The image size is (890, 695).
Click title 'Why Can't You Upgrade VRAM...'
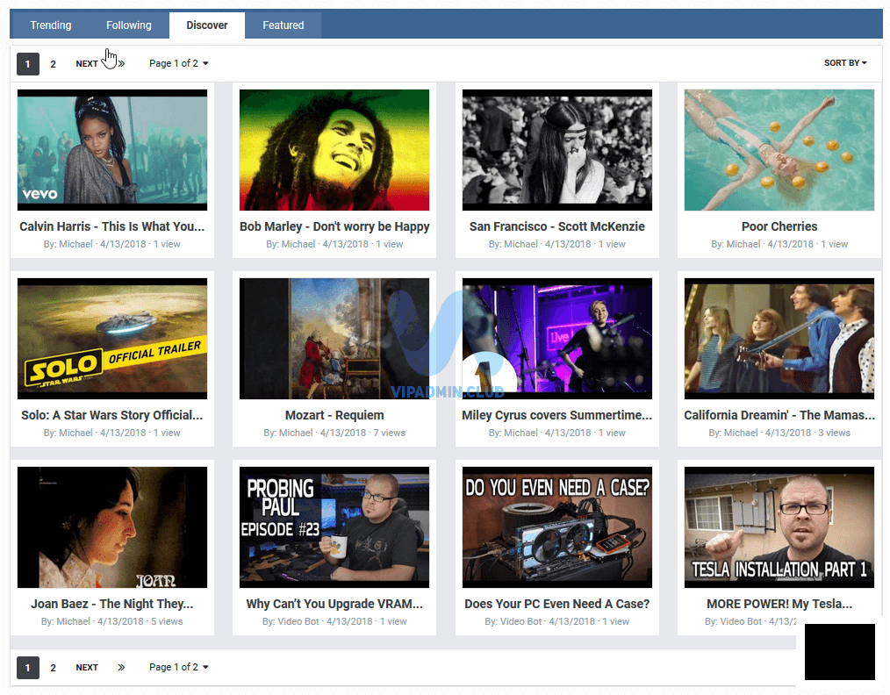coord(334,604)
